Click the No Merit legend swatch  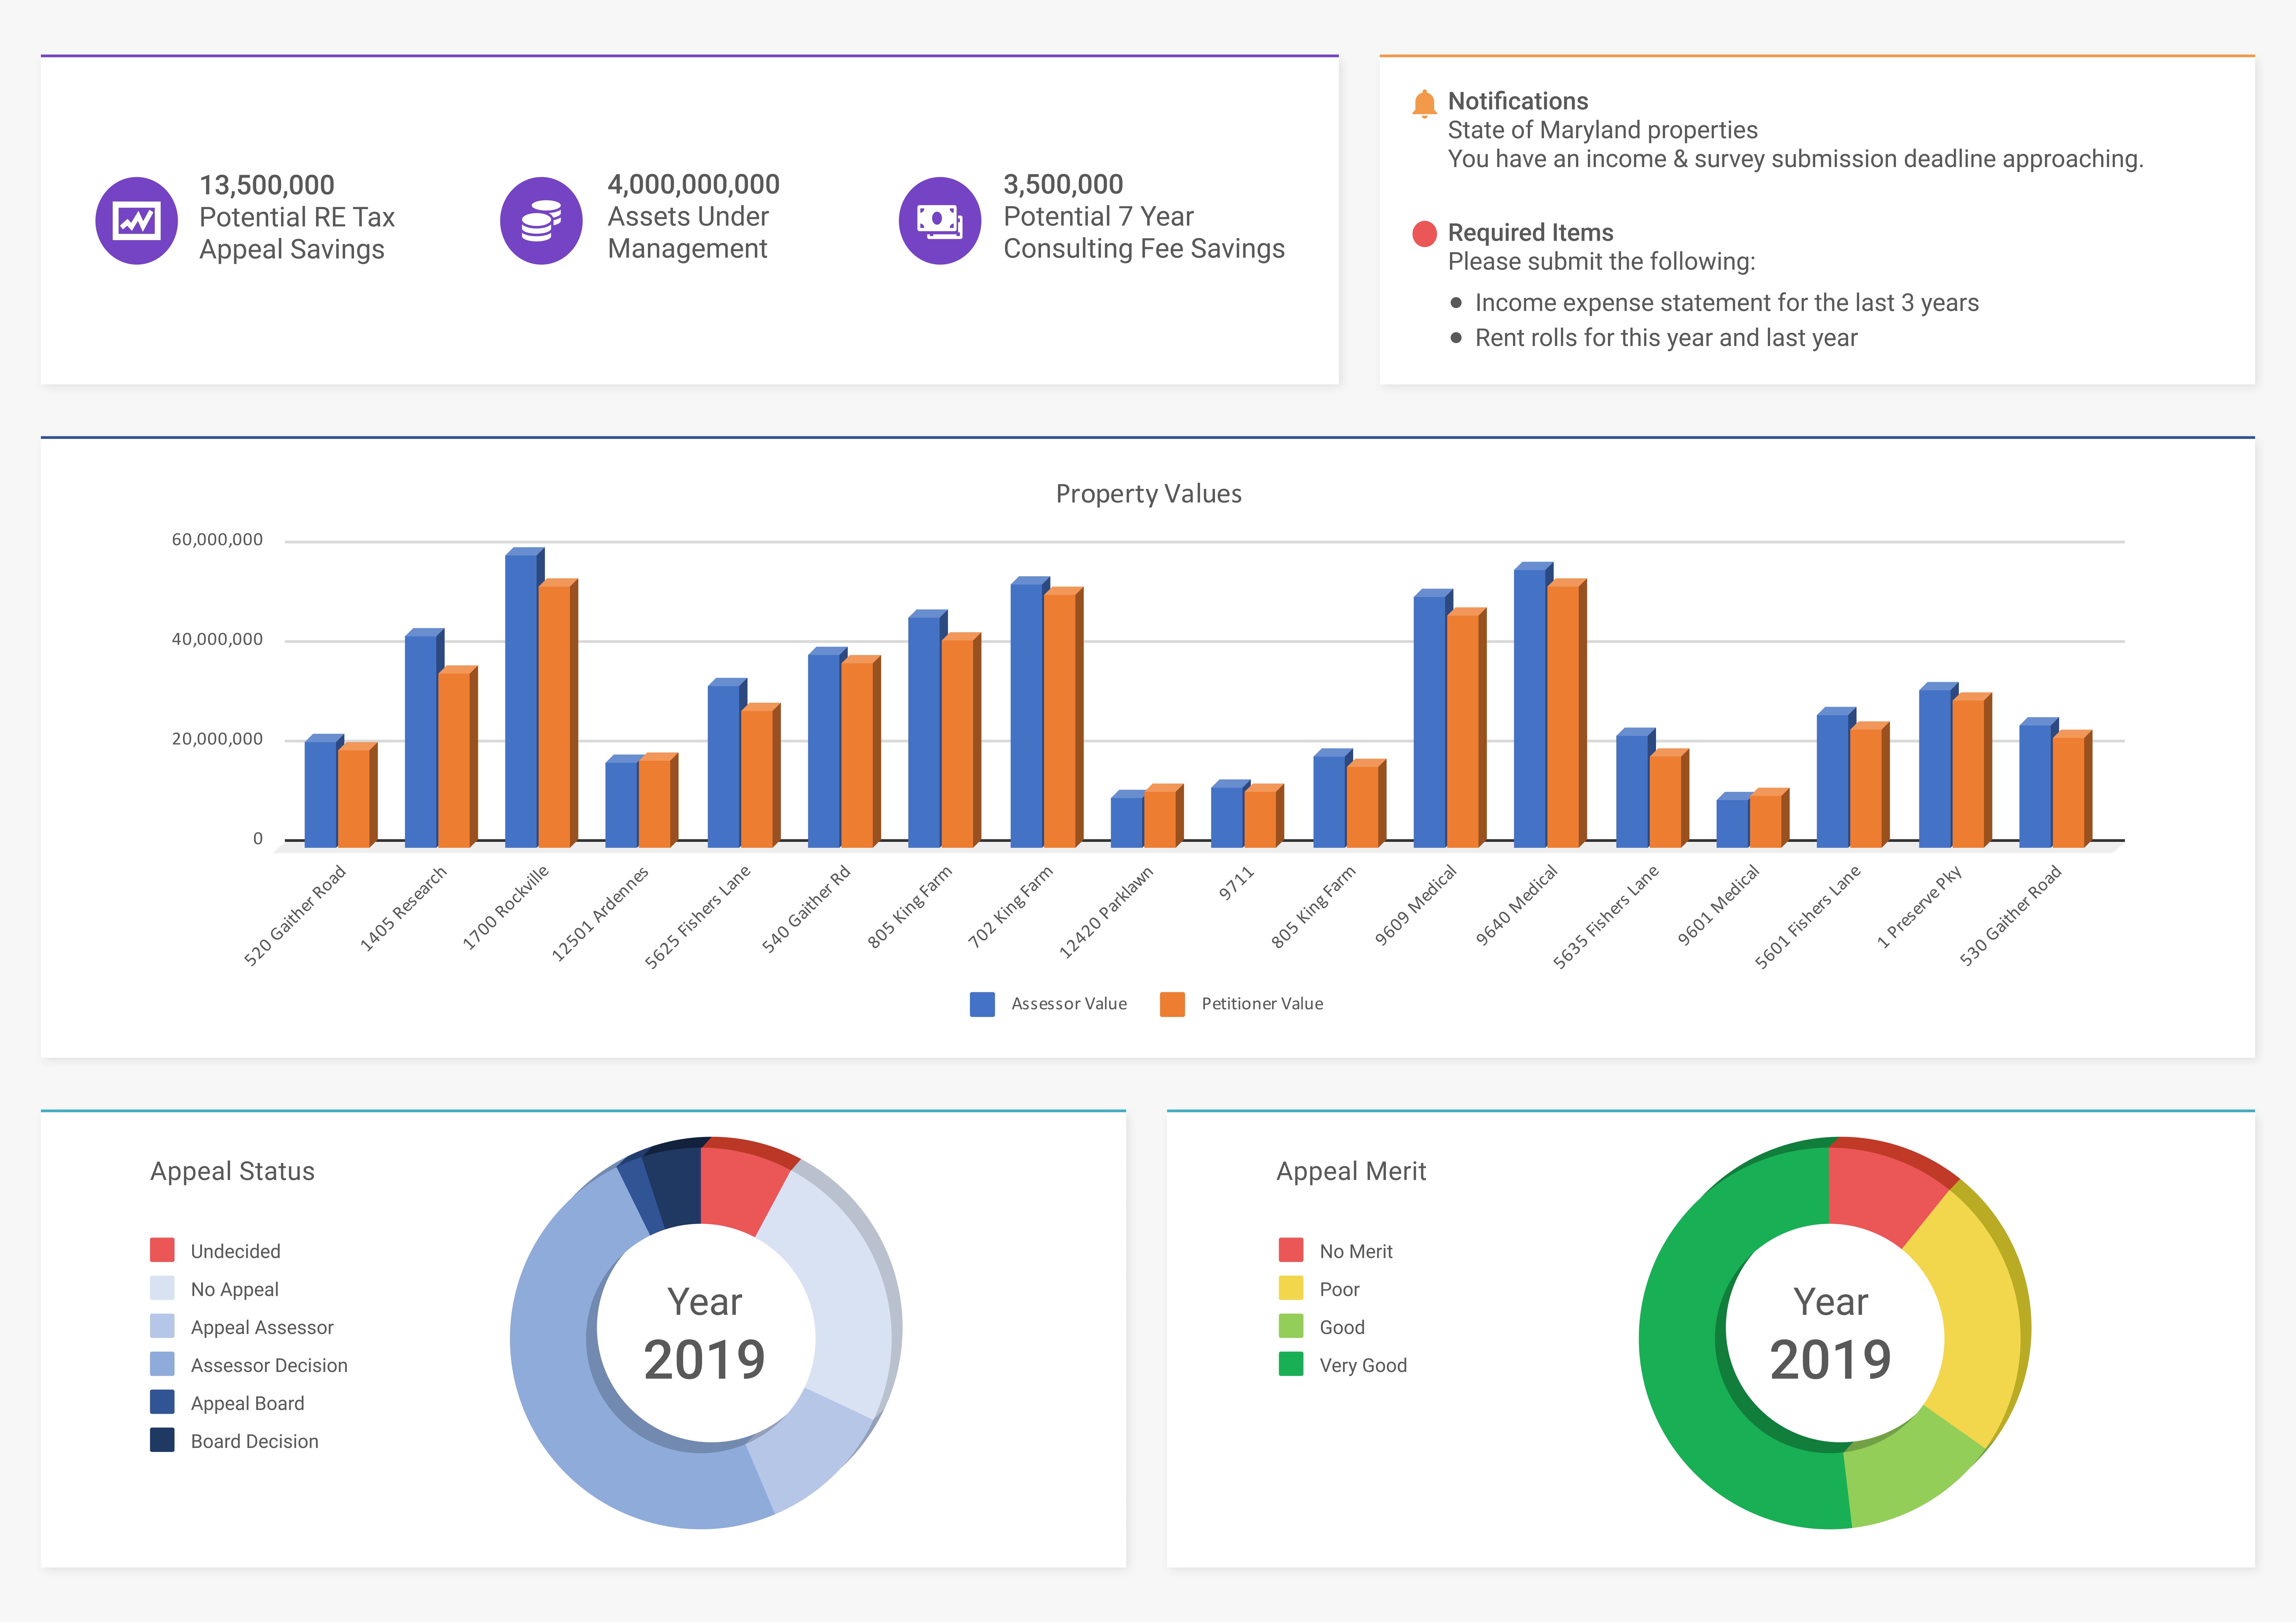click(1291, 1250)
